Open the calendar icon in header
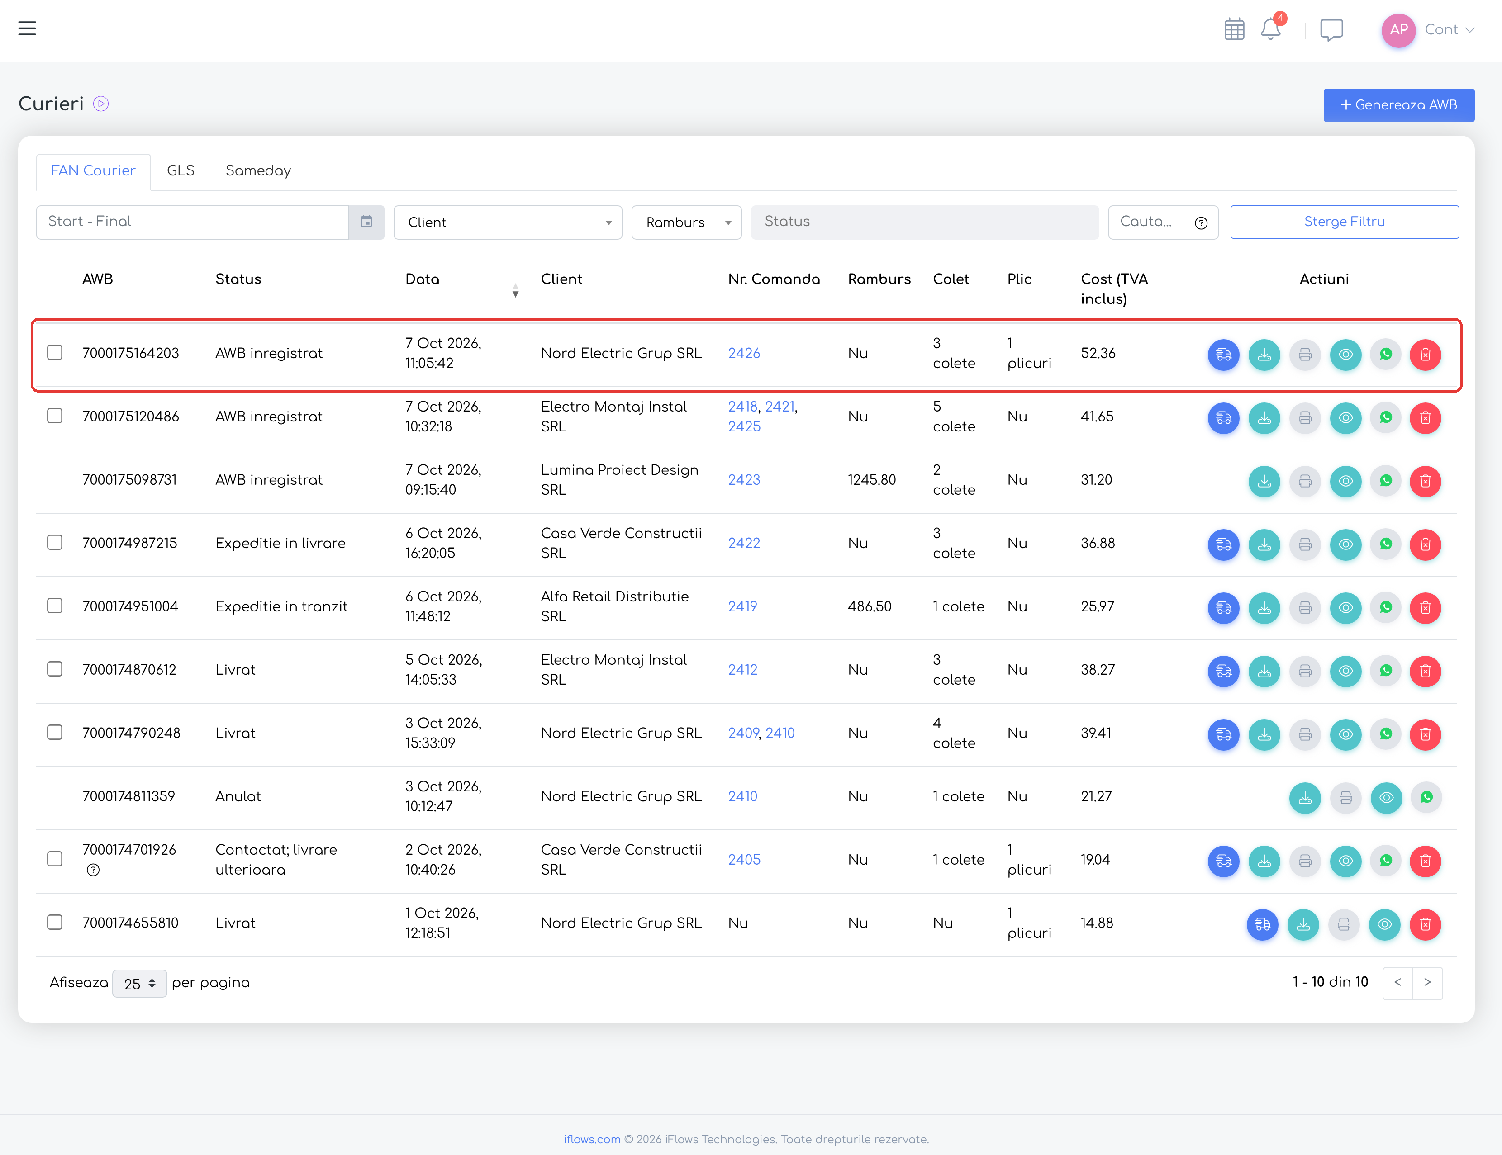 (x=1235, y=29)
